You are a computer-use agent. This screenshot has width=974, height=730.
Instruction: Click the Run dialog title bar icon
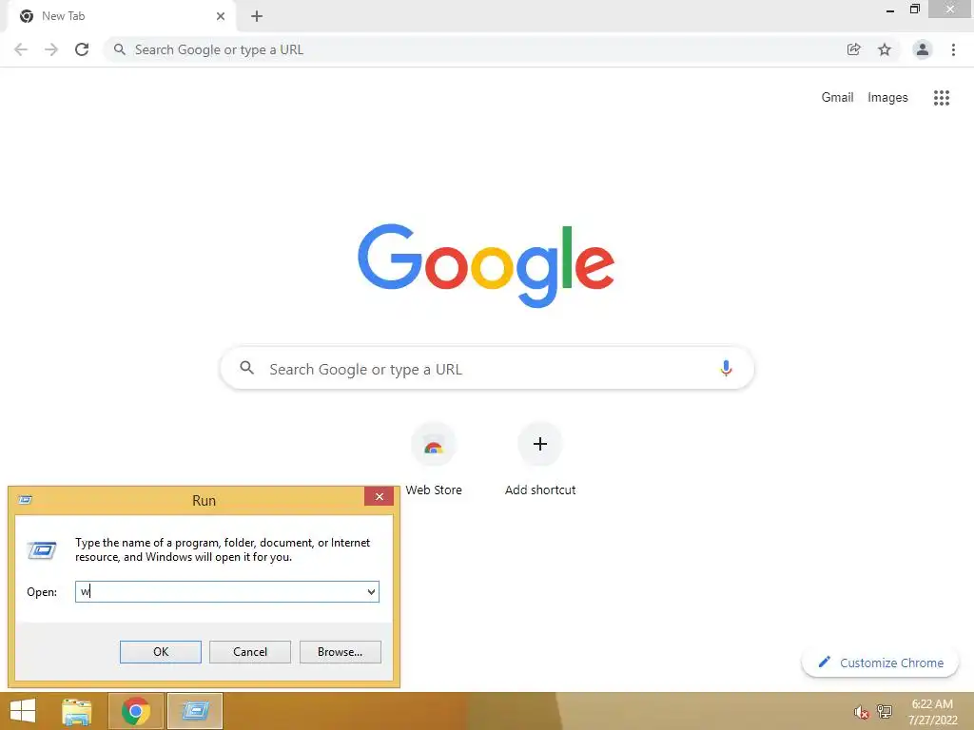coord(26,500)
